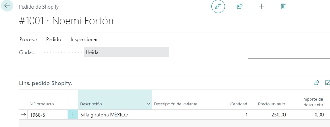Open the Pedido menu
This screenshot has height=127, width=330.
click(x=53, y=39)
